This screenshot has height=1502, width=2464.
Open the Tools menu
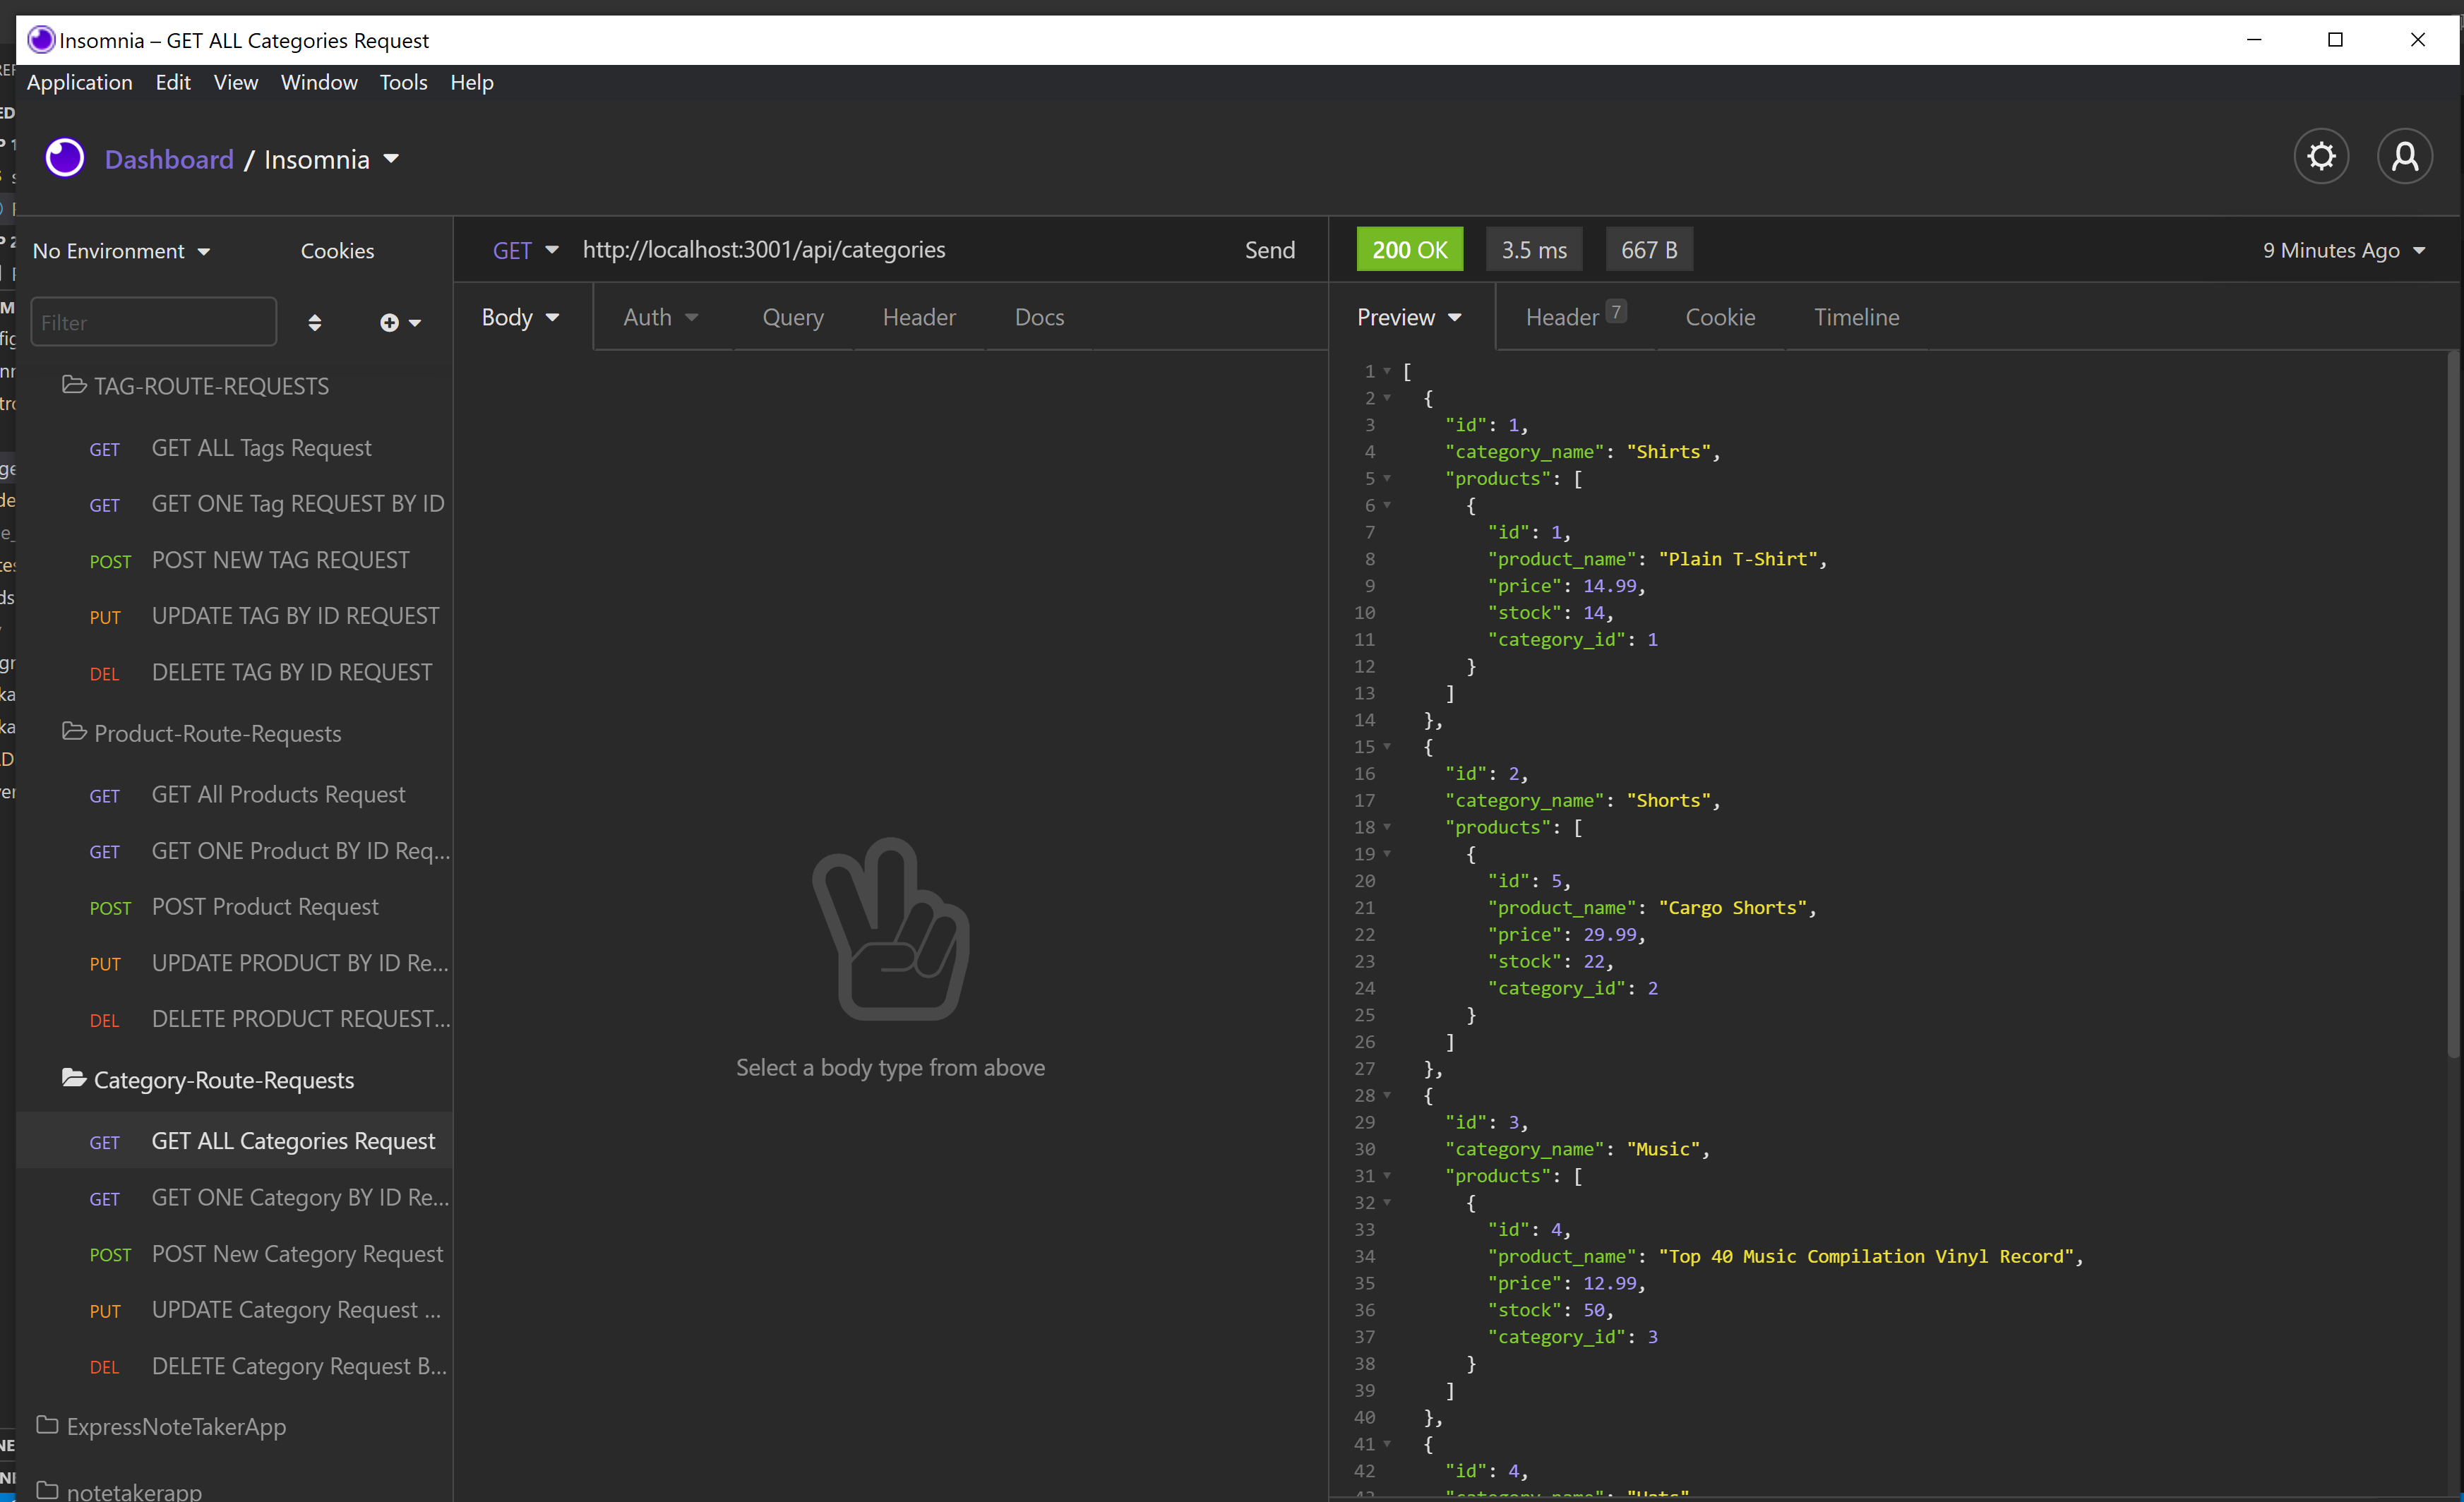(x=403, y=82)
